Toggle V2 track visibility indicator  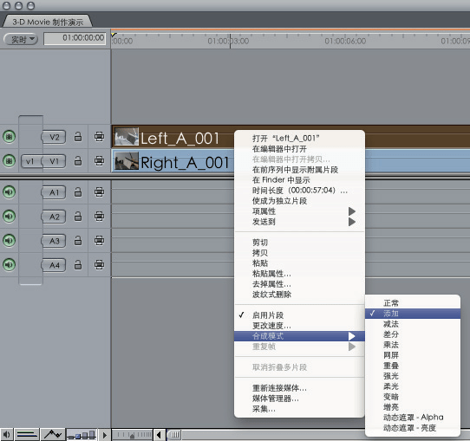(9, 137)
